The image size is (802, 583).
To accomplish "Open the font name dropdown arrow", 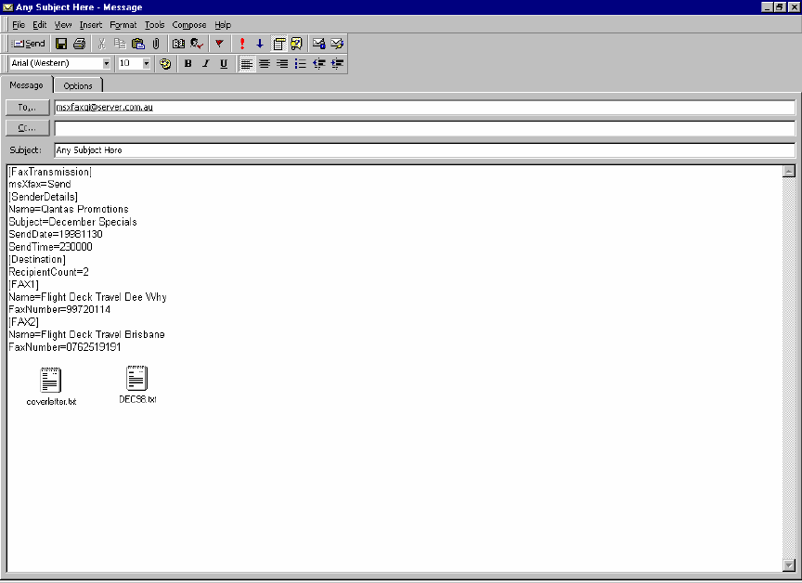I will 107,63.
